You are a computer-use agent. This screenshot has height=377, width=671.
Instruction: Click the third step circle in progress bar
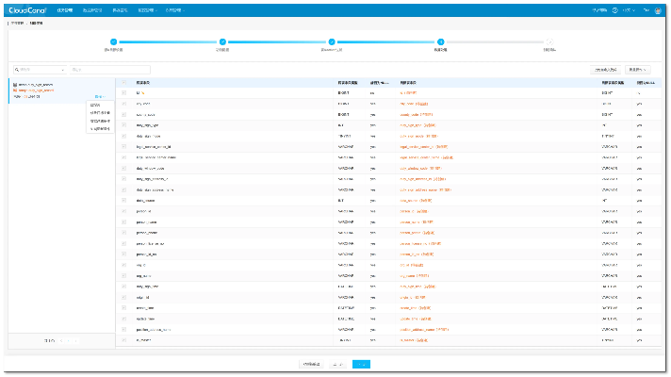click(332, 41)
